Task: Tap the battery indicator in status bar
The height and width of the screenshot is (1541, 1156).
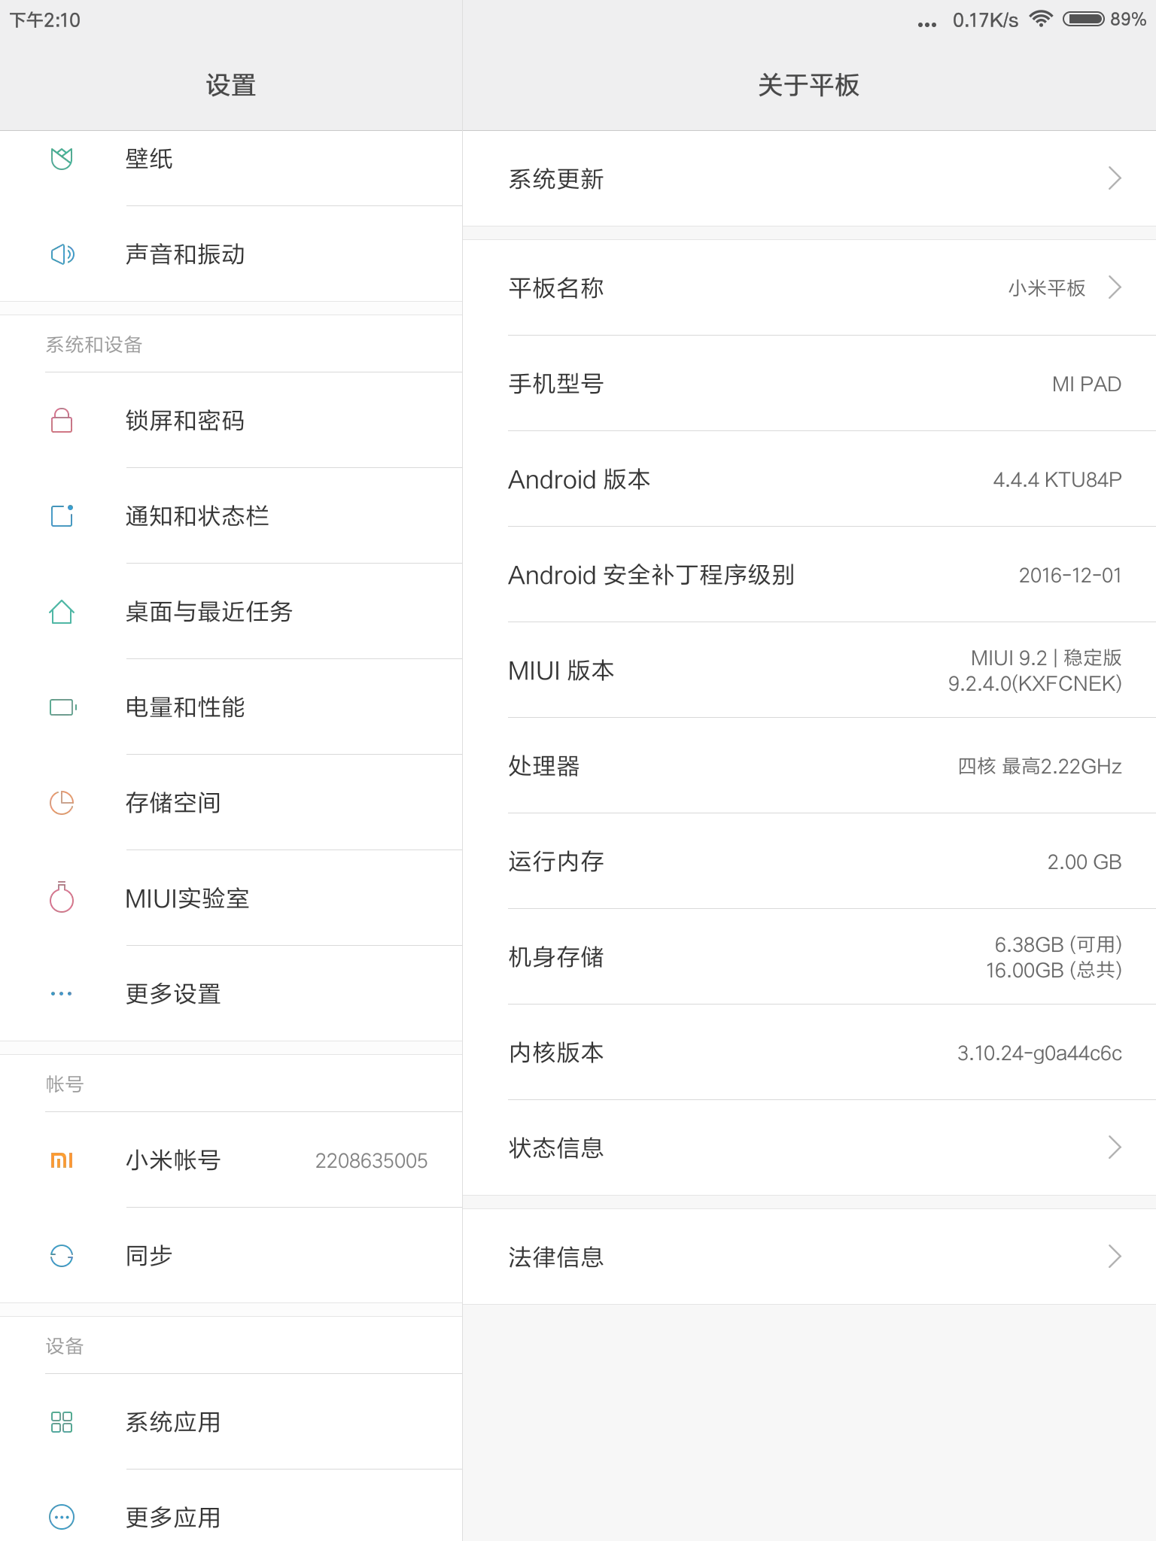Action: click(x=1084, y=19)
